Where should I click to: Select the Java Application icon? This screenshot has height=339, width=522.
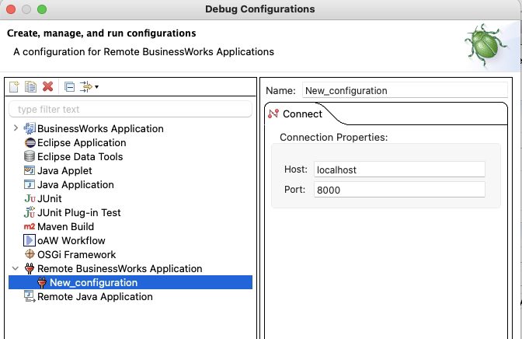click(x=30, y=184)
